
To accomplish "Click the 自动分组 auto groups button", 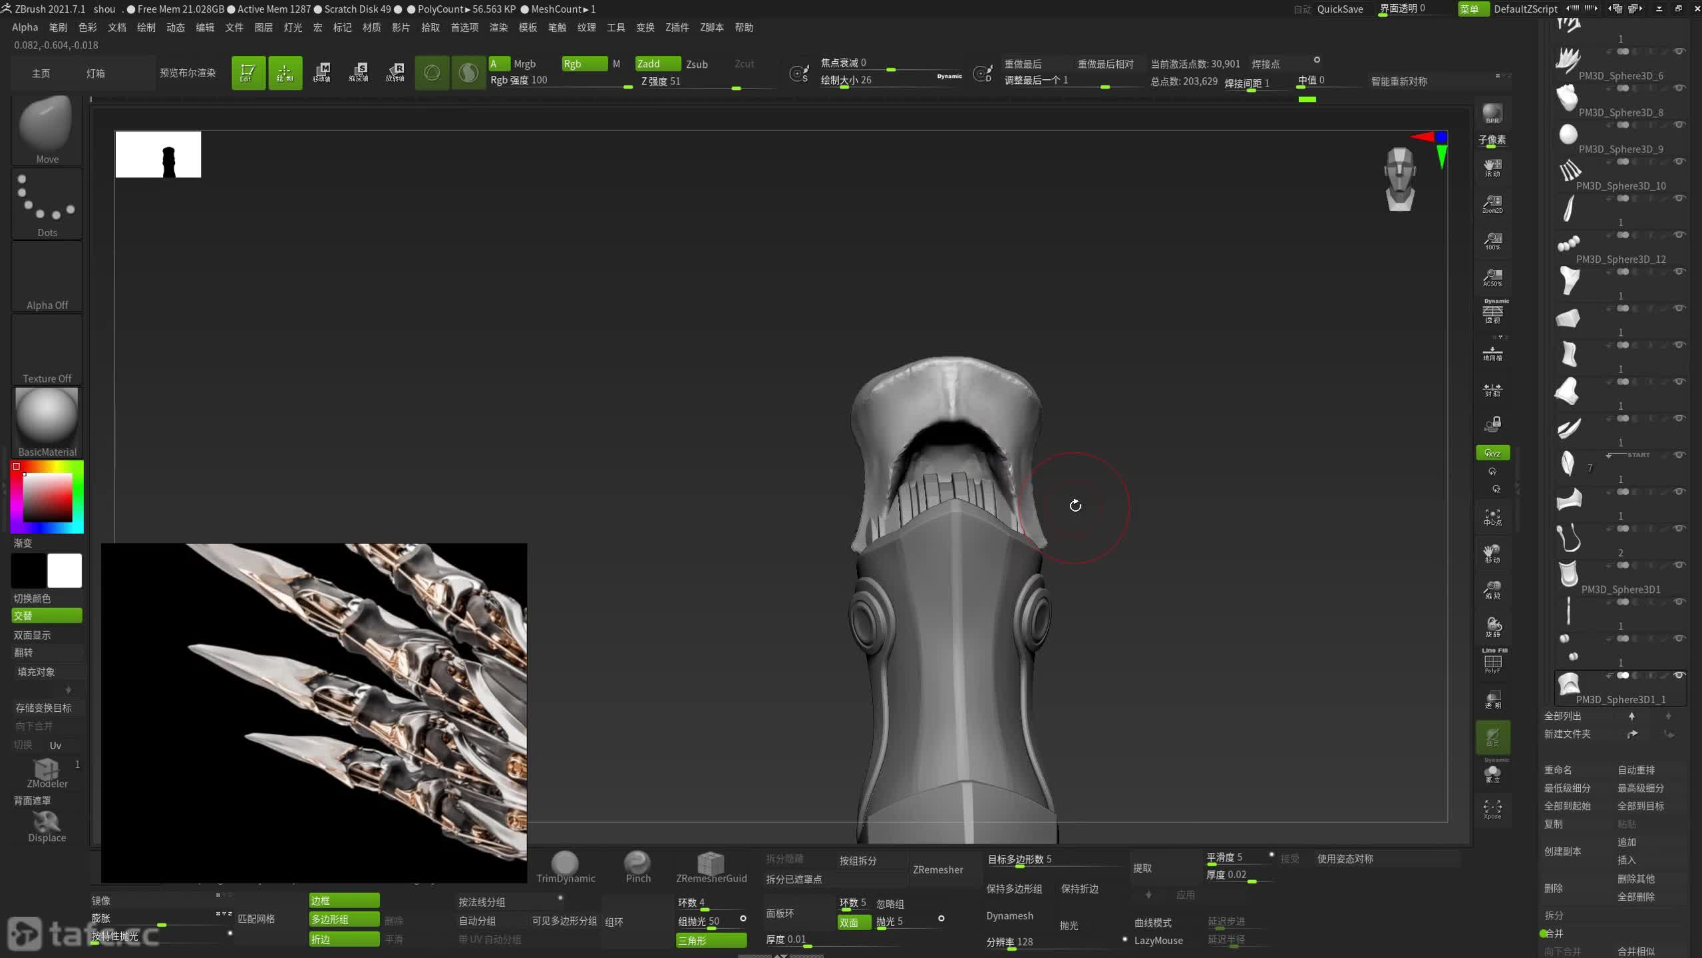I will pyautogui.click(x=477, y=921).
